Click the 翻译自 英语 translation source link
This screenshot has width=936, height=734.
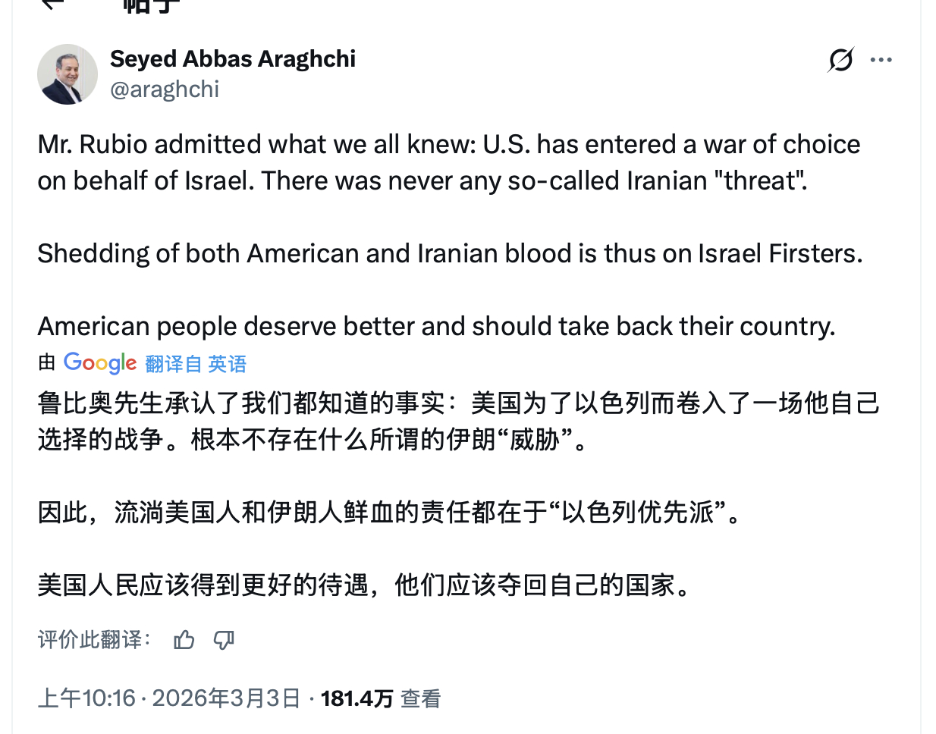click(x=195, y=364)
